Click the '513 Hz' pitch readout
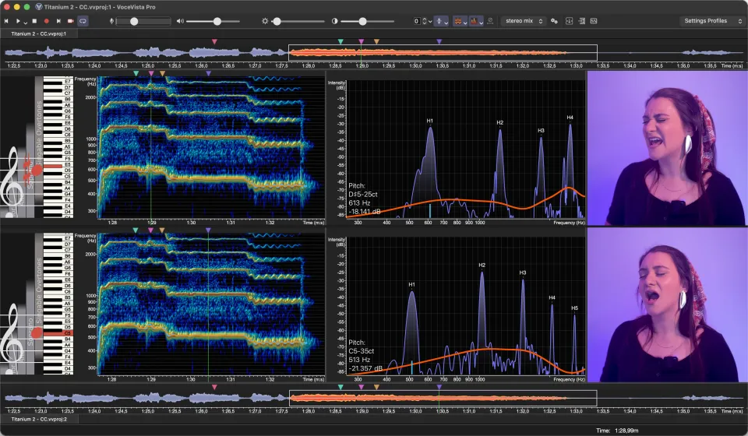The width and height of the screenshot is (748, 436). click(x=359, y=360)
